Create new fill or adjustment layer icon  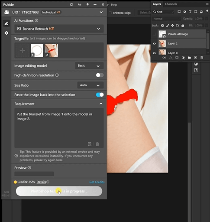click(x=183, y=58)
